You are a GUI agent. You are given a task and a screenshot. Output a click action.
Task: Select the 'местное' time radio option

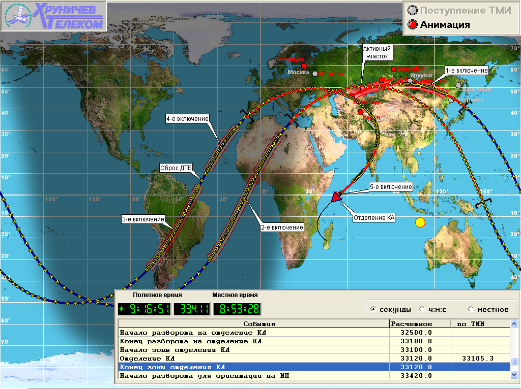coord(471,309)
